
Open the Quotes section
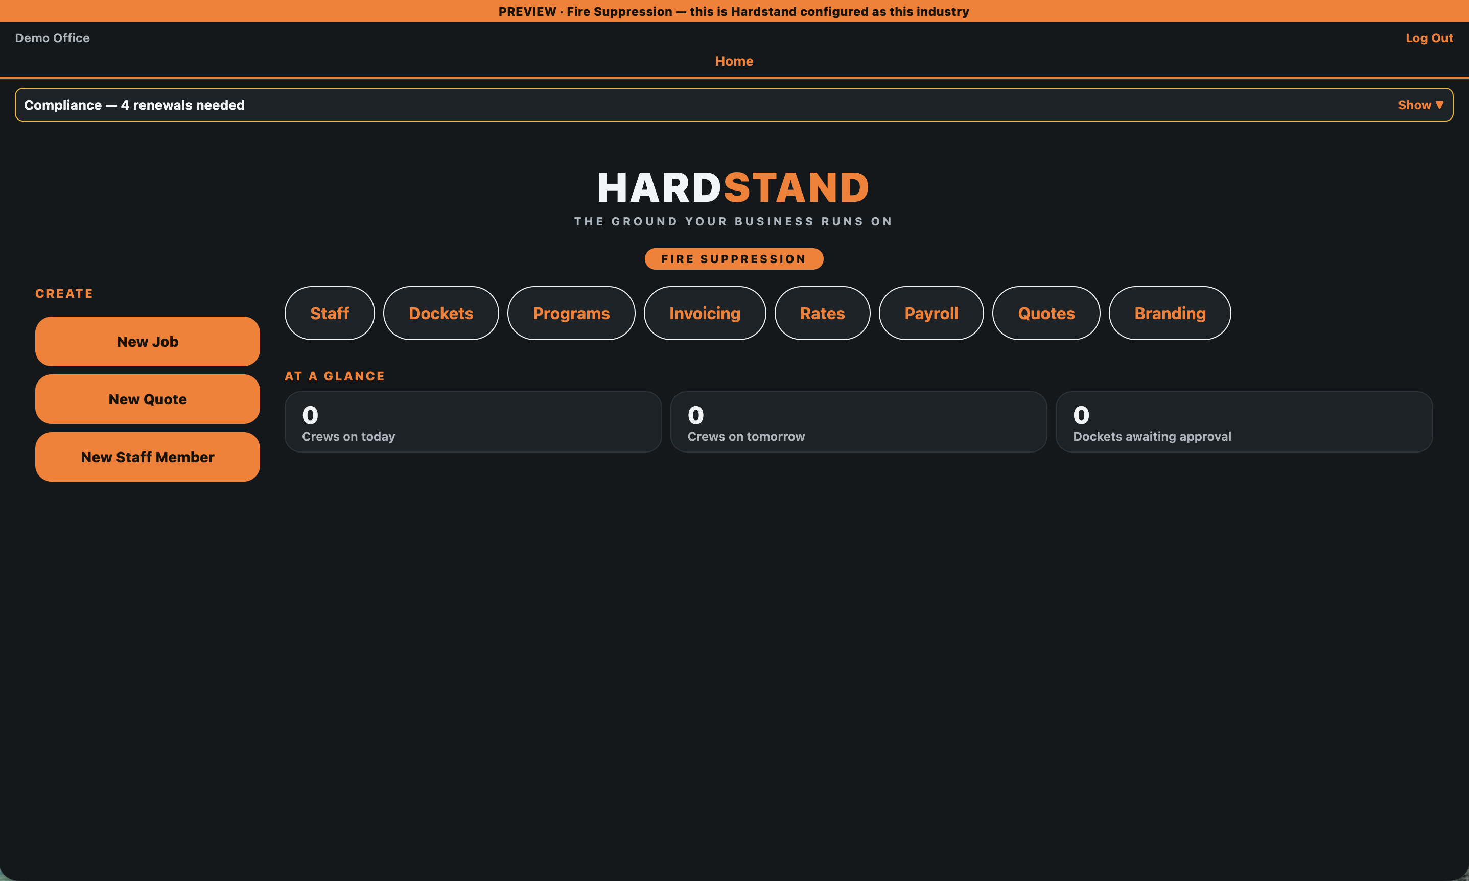coord(1046,313)
